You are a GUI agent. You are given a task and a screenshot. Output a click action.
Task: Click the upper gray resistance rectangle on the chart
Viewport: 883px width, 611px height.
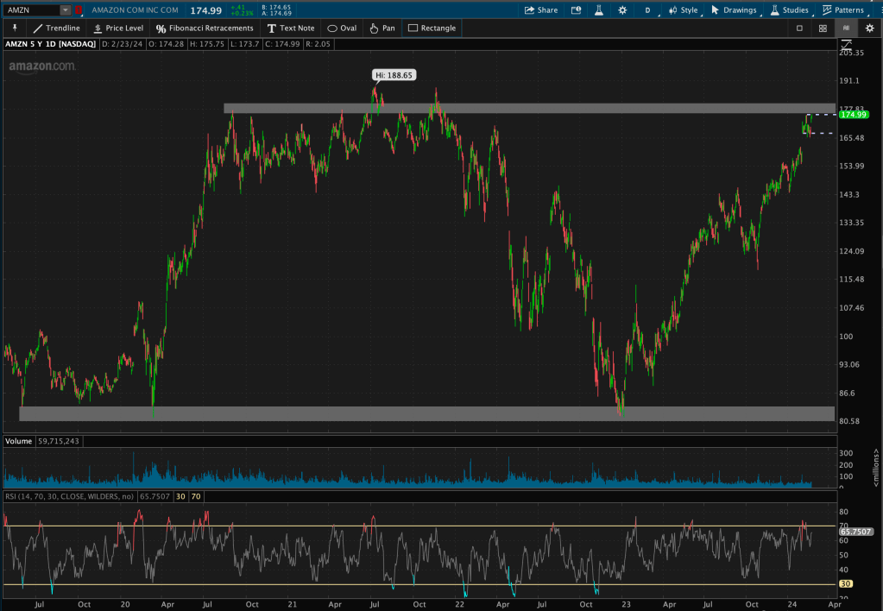tap(518, 109)
